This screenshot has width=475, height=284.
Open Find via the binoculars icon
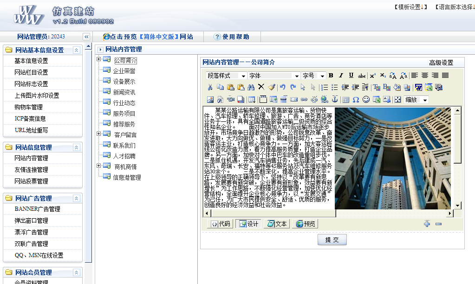tap(251, 87)
